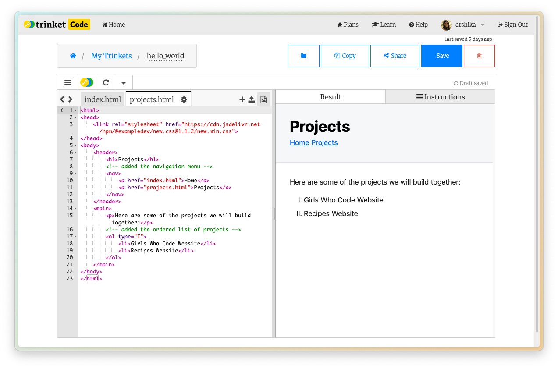Click the blue Save button

pyautogui.click(x=442, y=56)
